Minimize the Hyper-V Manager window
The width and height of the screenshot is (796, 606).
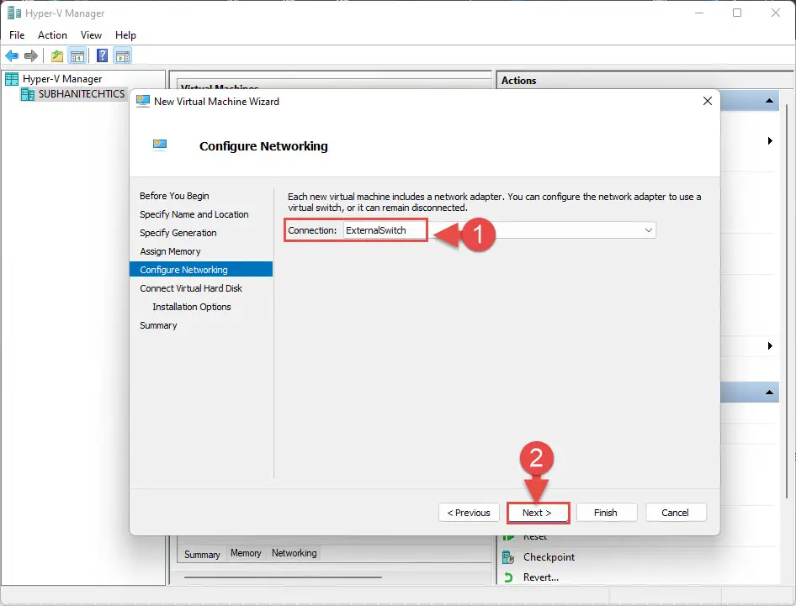click(x=699, y=13)
